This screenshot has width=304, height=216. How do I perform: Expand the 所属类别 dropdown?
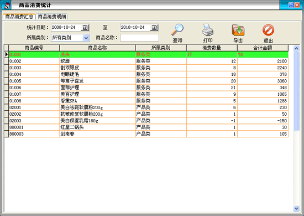coord(86,38)
